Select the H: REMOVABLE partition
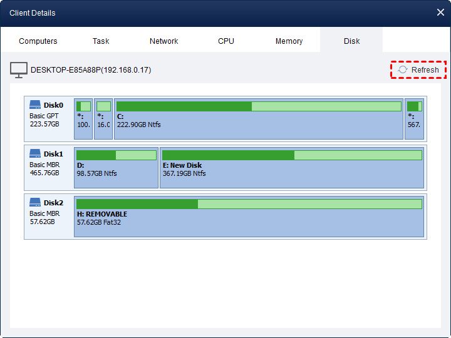This screenshot has height=338, width=451. [249, 217]
